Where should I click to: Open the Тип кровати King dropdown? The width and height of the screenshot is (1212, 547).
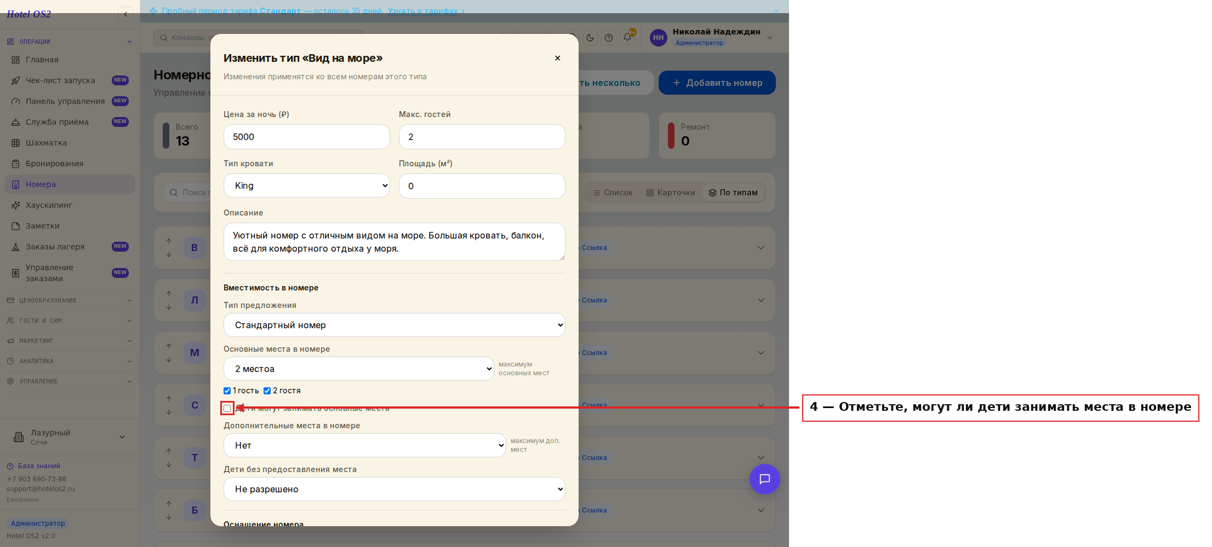pos(307,185)
